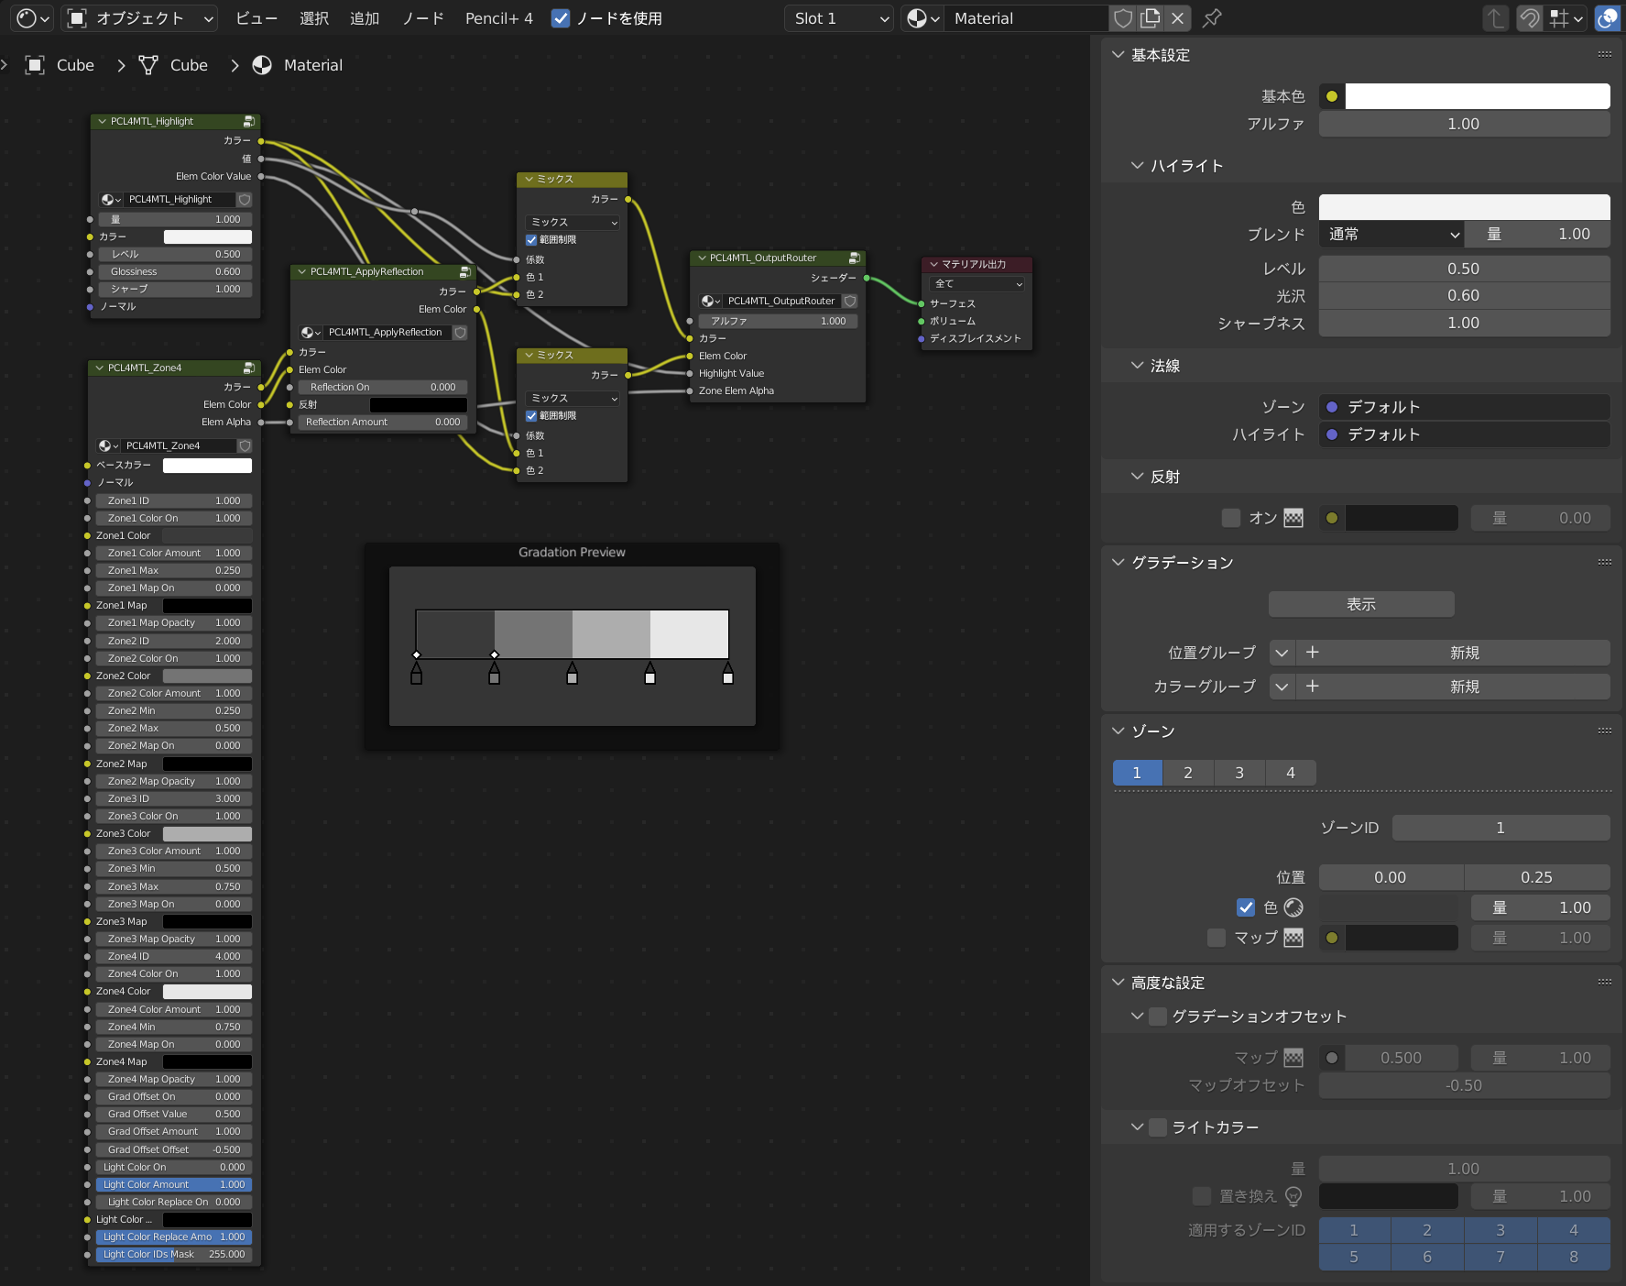Open the ノード menu
The width and height of the screenshot is (1626, 1286).
pos(423,18)
